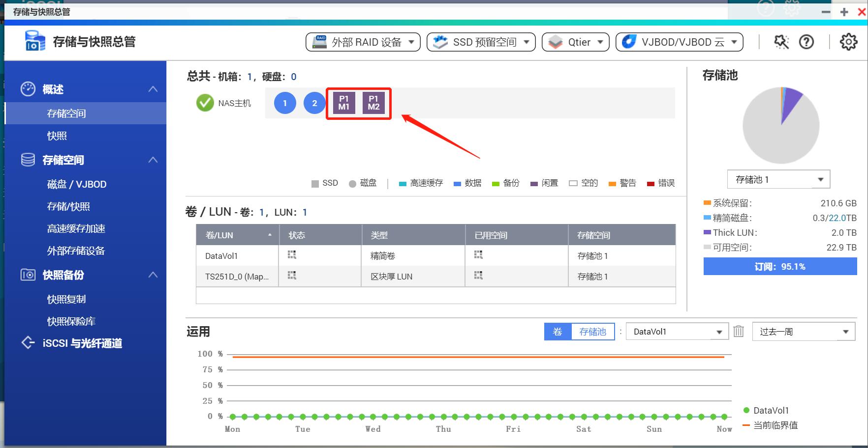The image size is (868, 448).
Task: Select drive bay 2 circle icon
Action: click(x=314, y=103)
